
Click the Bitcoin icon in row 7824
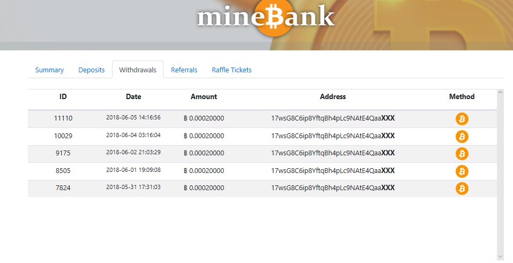(462, 188)
